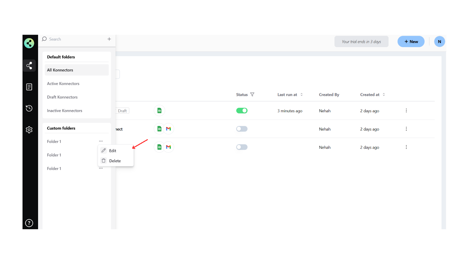Focus the Search input field
This screenshot has height=264, width=469.
click(76, 39)
